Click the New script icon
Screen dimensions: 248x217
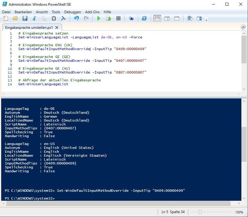(x=6, y=19)
